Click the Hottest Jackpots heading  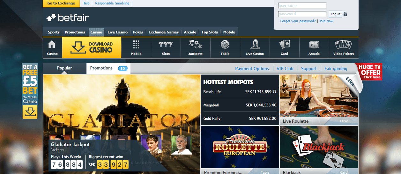click(x=228, y=82)
